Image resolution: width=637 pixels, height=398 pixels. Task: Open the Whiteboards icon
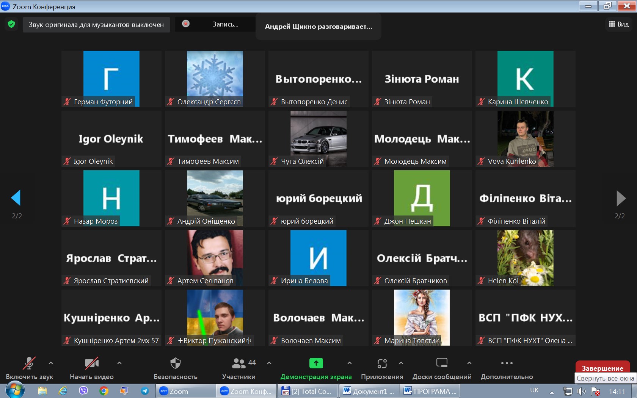[442, 363]
